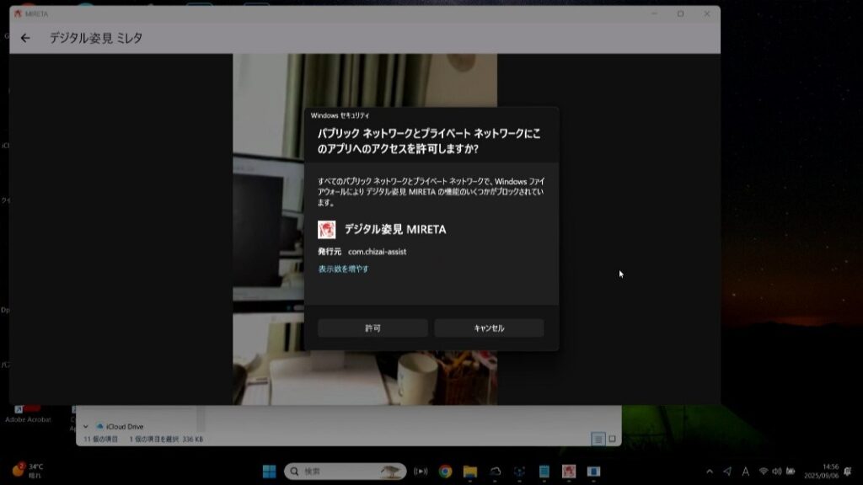
Task: Toggle the IME input mode A indicator
Action: click(745, 471)
